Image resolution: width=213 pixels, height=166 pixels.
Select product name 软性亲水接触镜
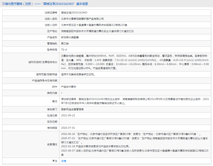[70, 37]
